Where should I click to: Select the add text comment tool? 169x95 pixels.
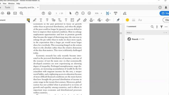(x=66, y=20)
